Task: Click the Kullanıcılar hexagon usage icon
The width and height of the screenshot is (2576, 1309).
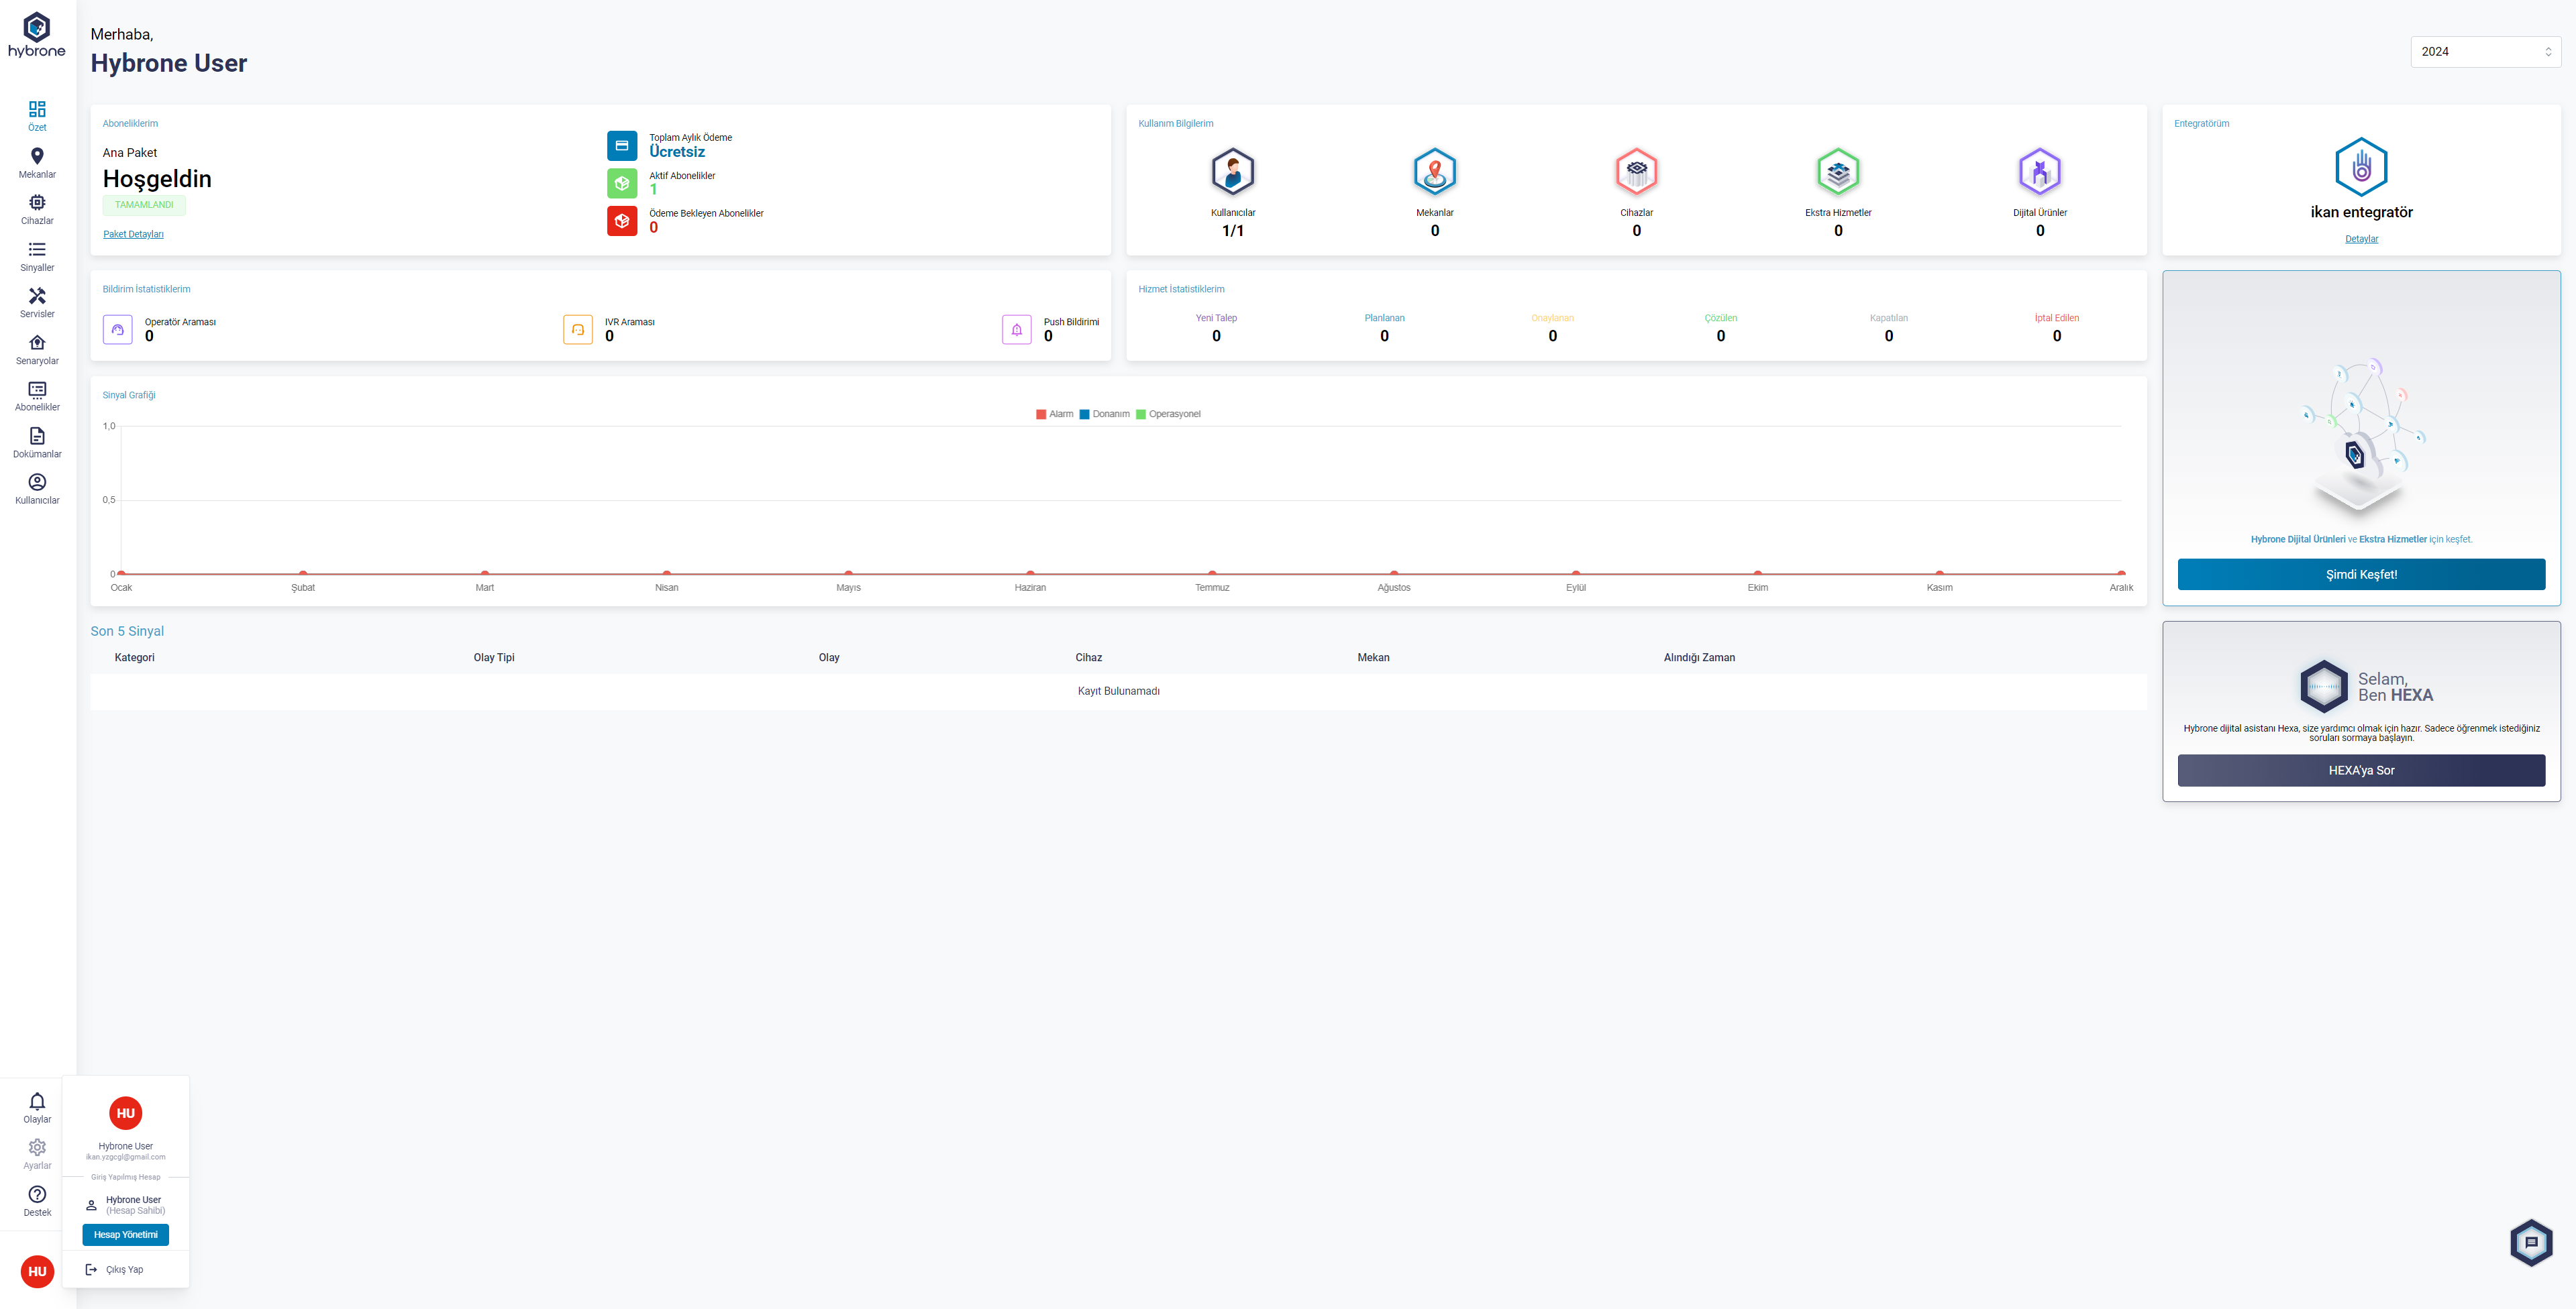Action: 1232,172
